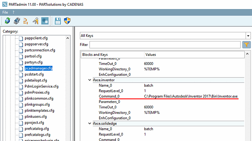
Task: Click WorkingDirectory_0 key under iface.inventor
Action: [115, 112]
